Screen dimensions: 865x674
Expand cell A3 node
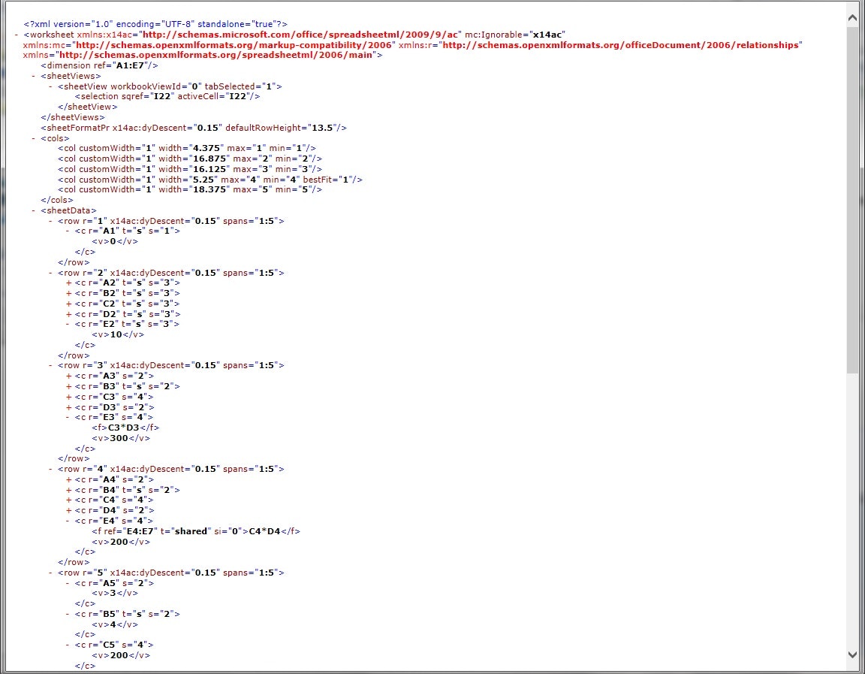point(68,376)
